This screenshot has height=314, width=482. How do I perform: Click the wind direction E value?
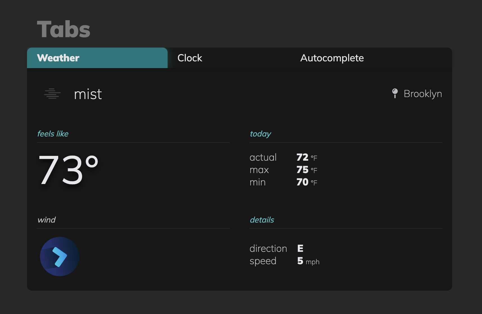300,248
